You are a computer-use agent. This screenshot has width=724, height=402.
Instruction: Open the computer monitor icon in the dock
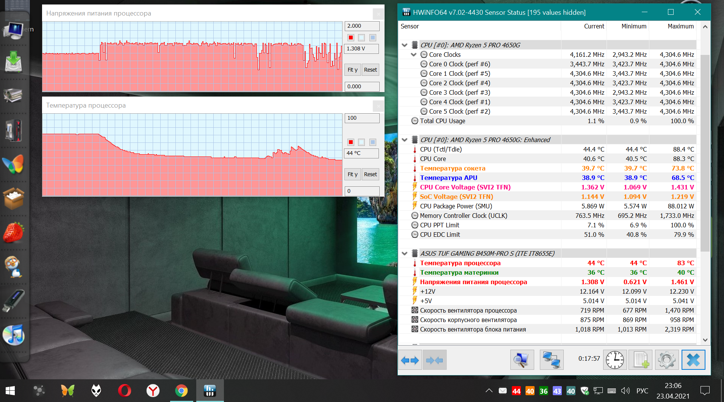tap(14, 30)
